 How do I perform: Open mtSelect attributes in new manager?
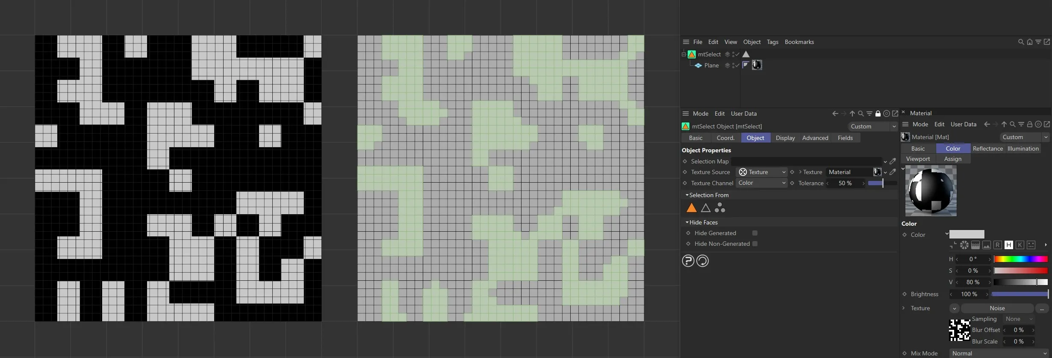pos(895,114)
